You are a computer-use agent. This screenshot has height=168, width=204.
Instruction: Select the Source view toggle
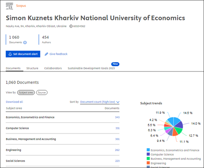tap(42, 92)
